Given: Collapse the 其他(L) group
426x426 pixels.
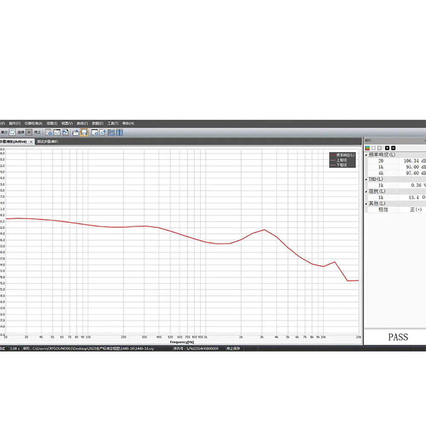Looking at the screenshot, I should [366, 204].
